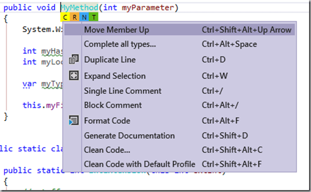Click the orange R action badge

(x=74, y=17)
